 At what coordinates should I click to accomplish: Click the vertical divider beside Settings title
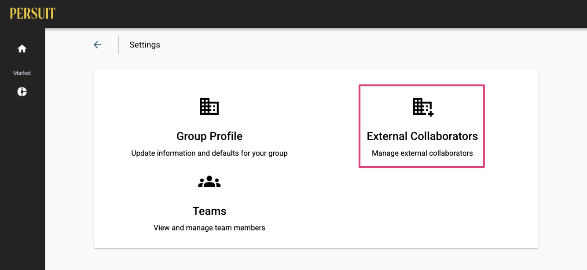[x=118, y=45]
